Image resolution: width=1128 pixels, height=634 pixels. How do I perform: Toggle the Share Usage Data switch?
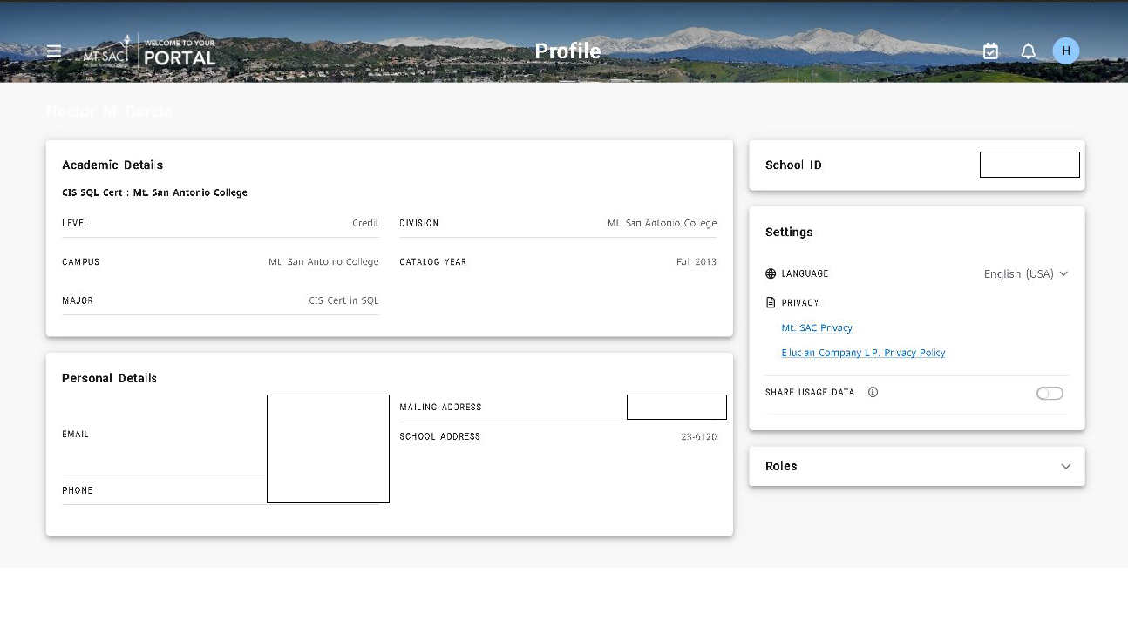click(x=1050, y=394)
